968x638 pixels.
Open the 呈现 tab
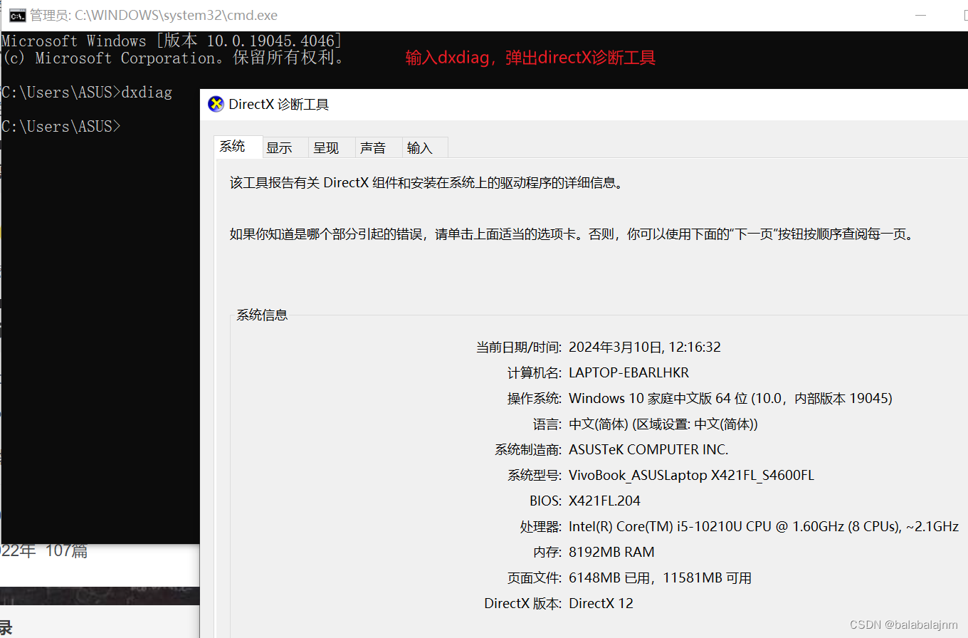click(x=332, y=147)
